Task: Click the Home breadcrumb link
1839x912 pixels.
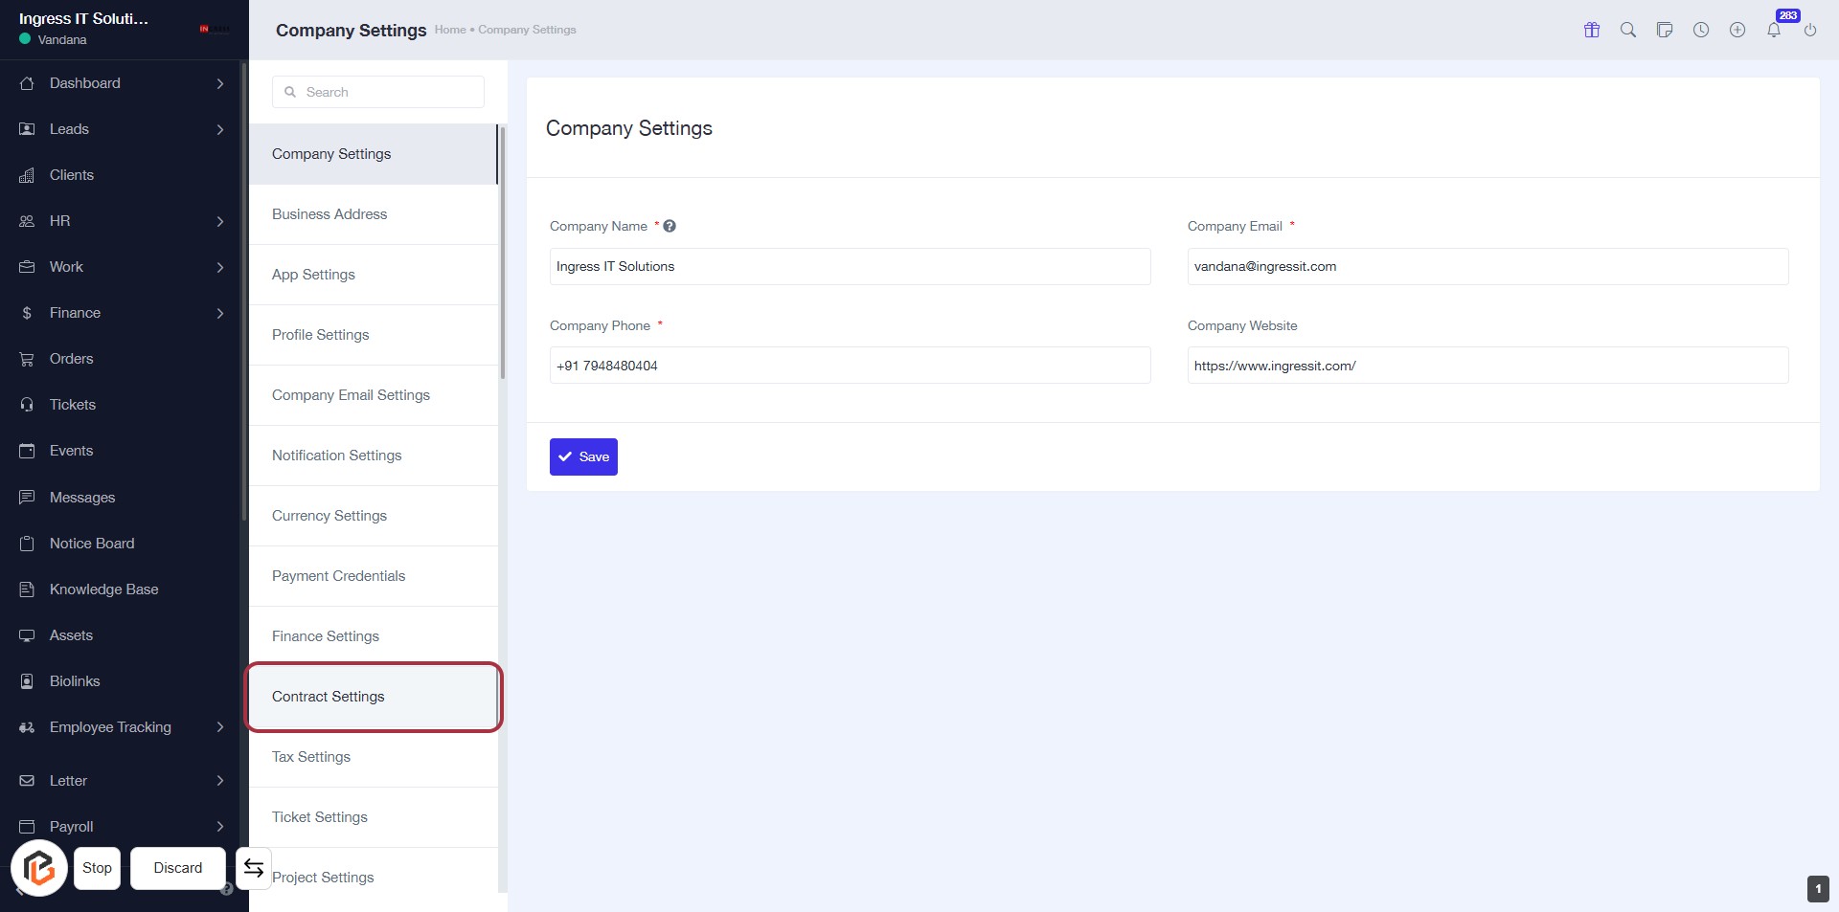Action: click(x=449, y=30)
